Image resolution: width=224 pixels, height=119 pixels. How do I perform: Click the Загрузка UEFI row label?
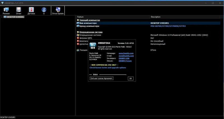tap(86, 38)
